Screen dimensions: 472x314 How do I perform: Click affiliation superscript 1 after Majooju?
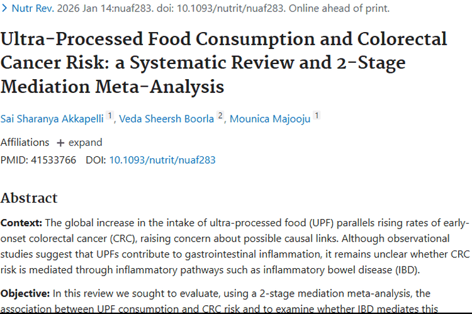tap(317, 117)
